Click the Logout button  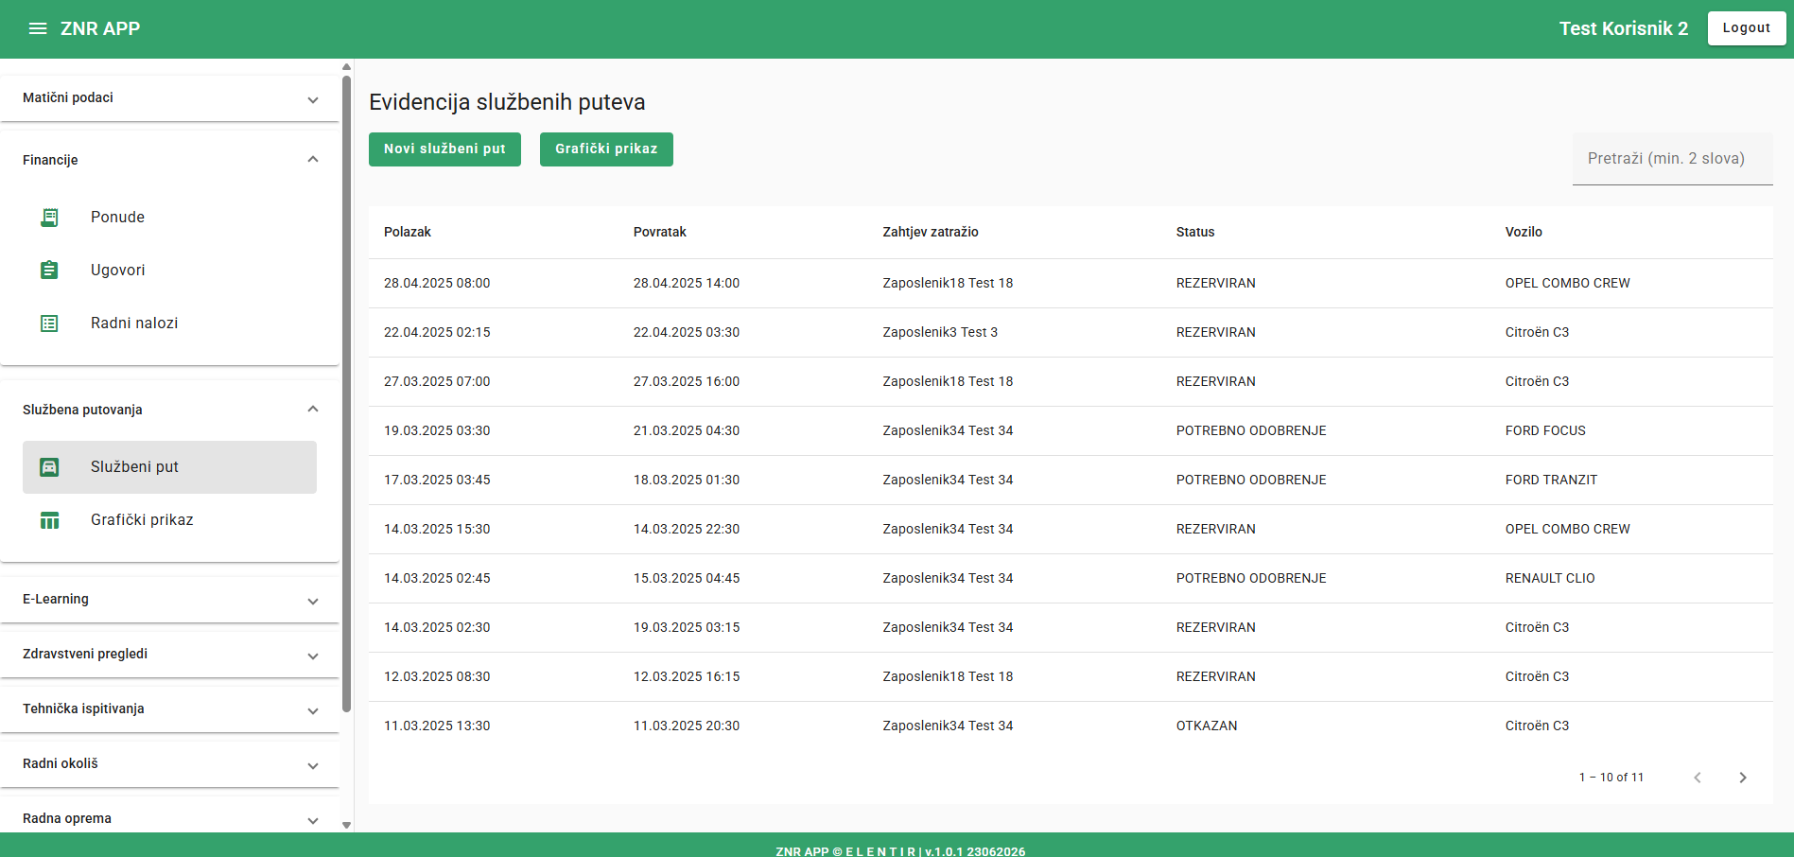(x=1747, y=28)
